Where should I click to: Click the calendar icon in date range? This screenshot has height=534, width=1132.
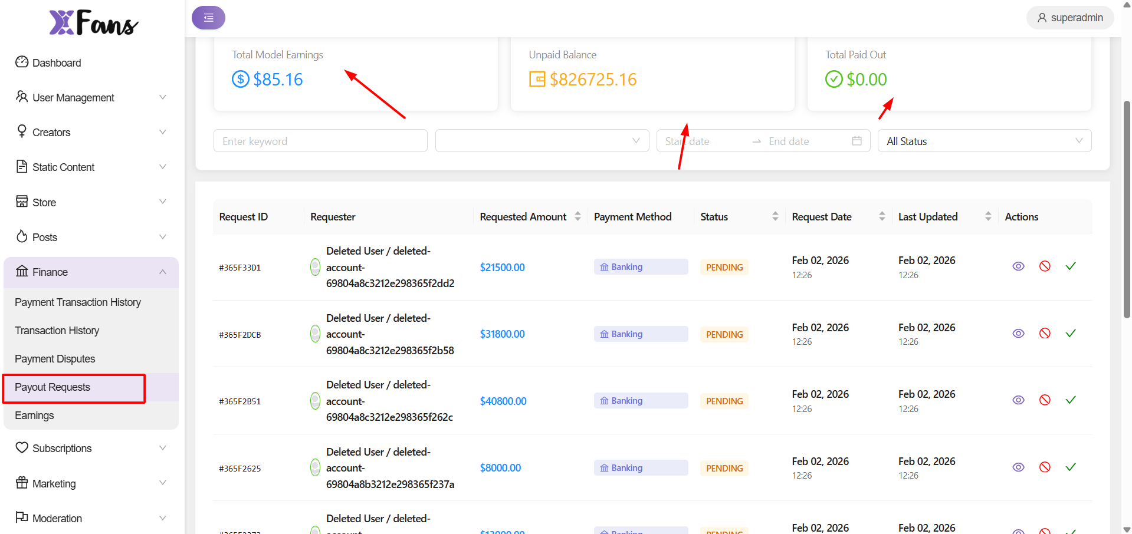pos(857,141)
